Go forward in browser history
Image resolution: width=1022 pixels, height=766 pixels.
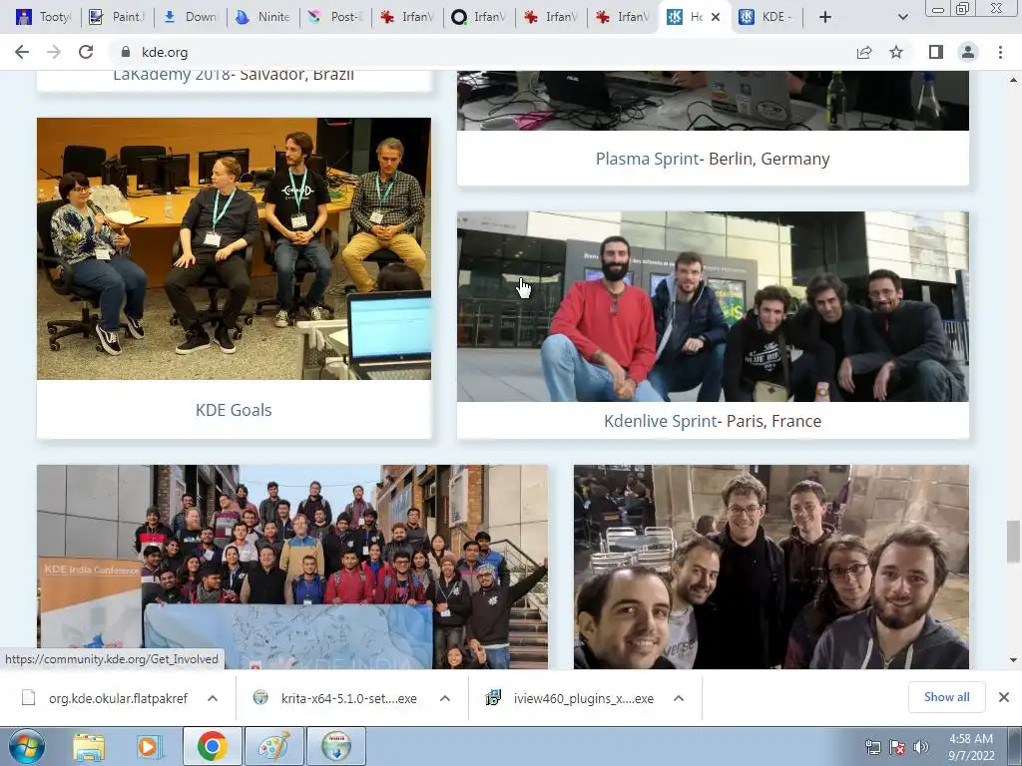[x=54, y=52]
